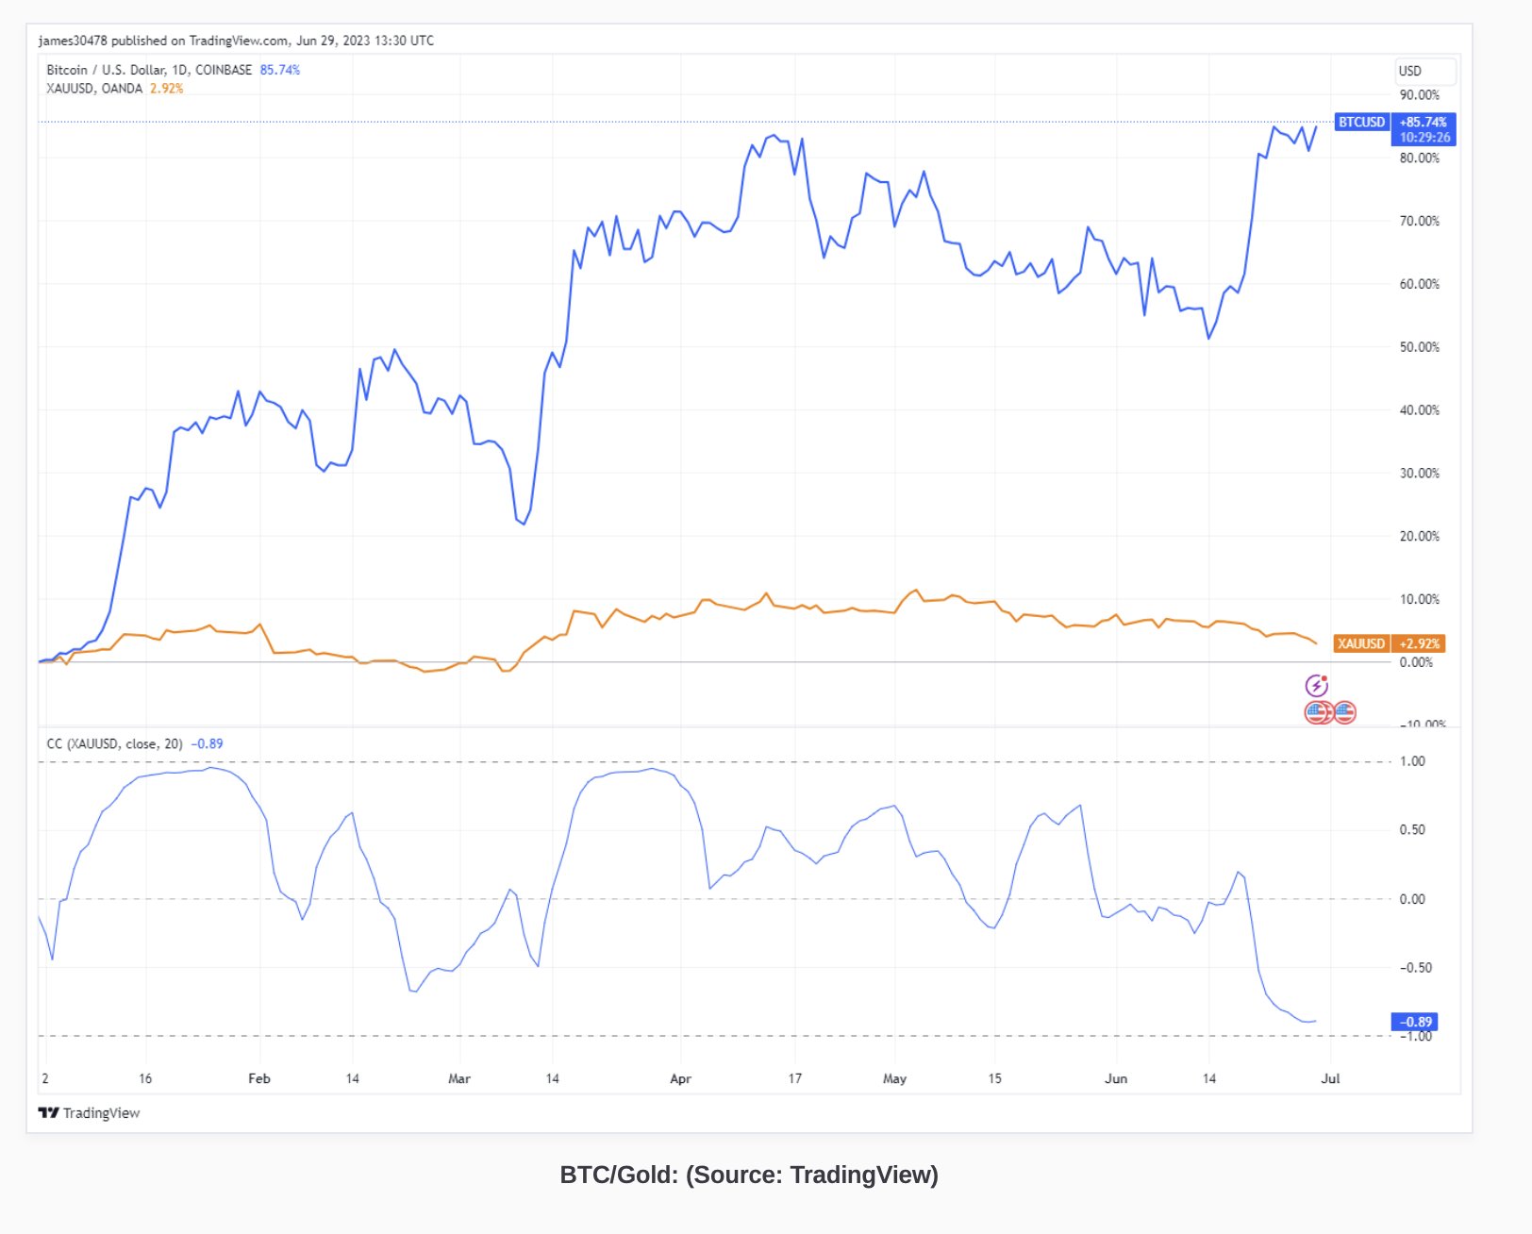Image resolution: width=1532 pixels, height=1234 pixels.
Task: Click the left US flag economic event icon
Action: click(1317, 712)
